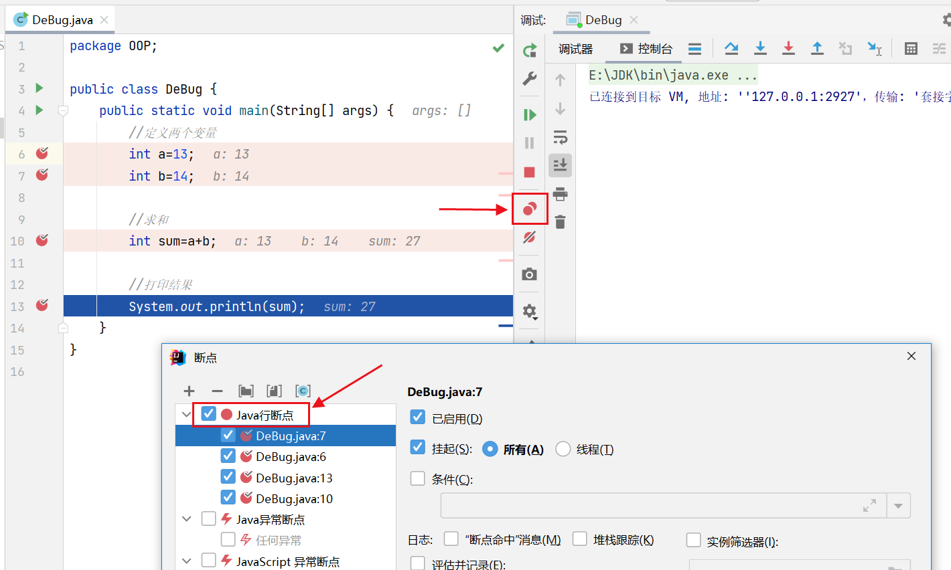Click the show execution point lines icon
Viewport: 951px width, 570px height.
pos(695,48)
